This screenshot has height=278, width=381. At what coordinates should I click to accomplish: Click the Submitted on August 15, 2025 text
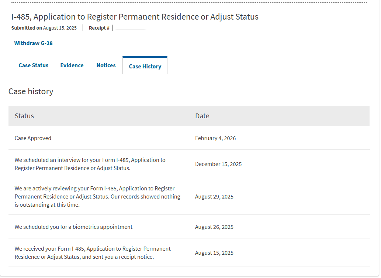(44, 28)
